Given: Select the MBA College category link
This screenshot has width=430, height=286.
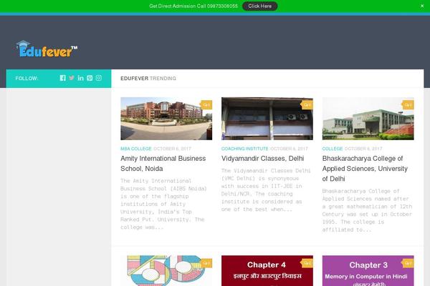Looking at the screenshot, I should 136,149.
